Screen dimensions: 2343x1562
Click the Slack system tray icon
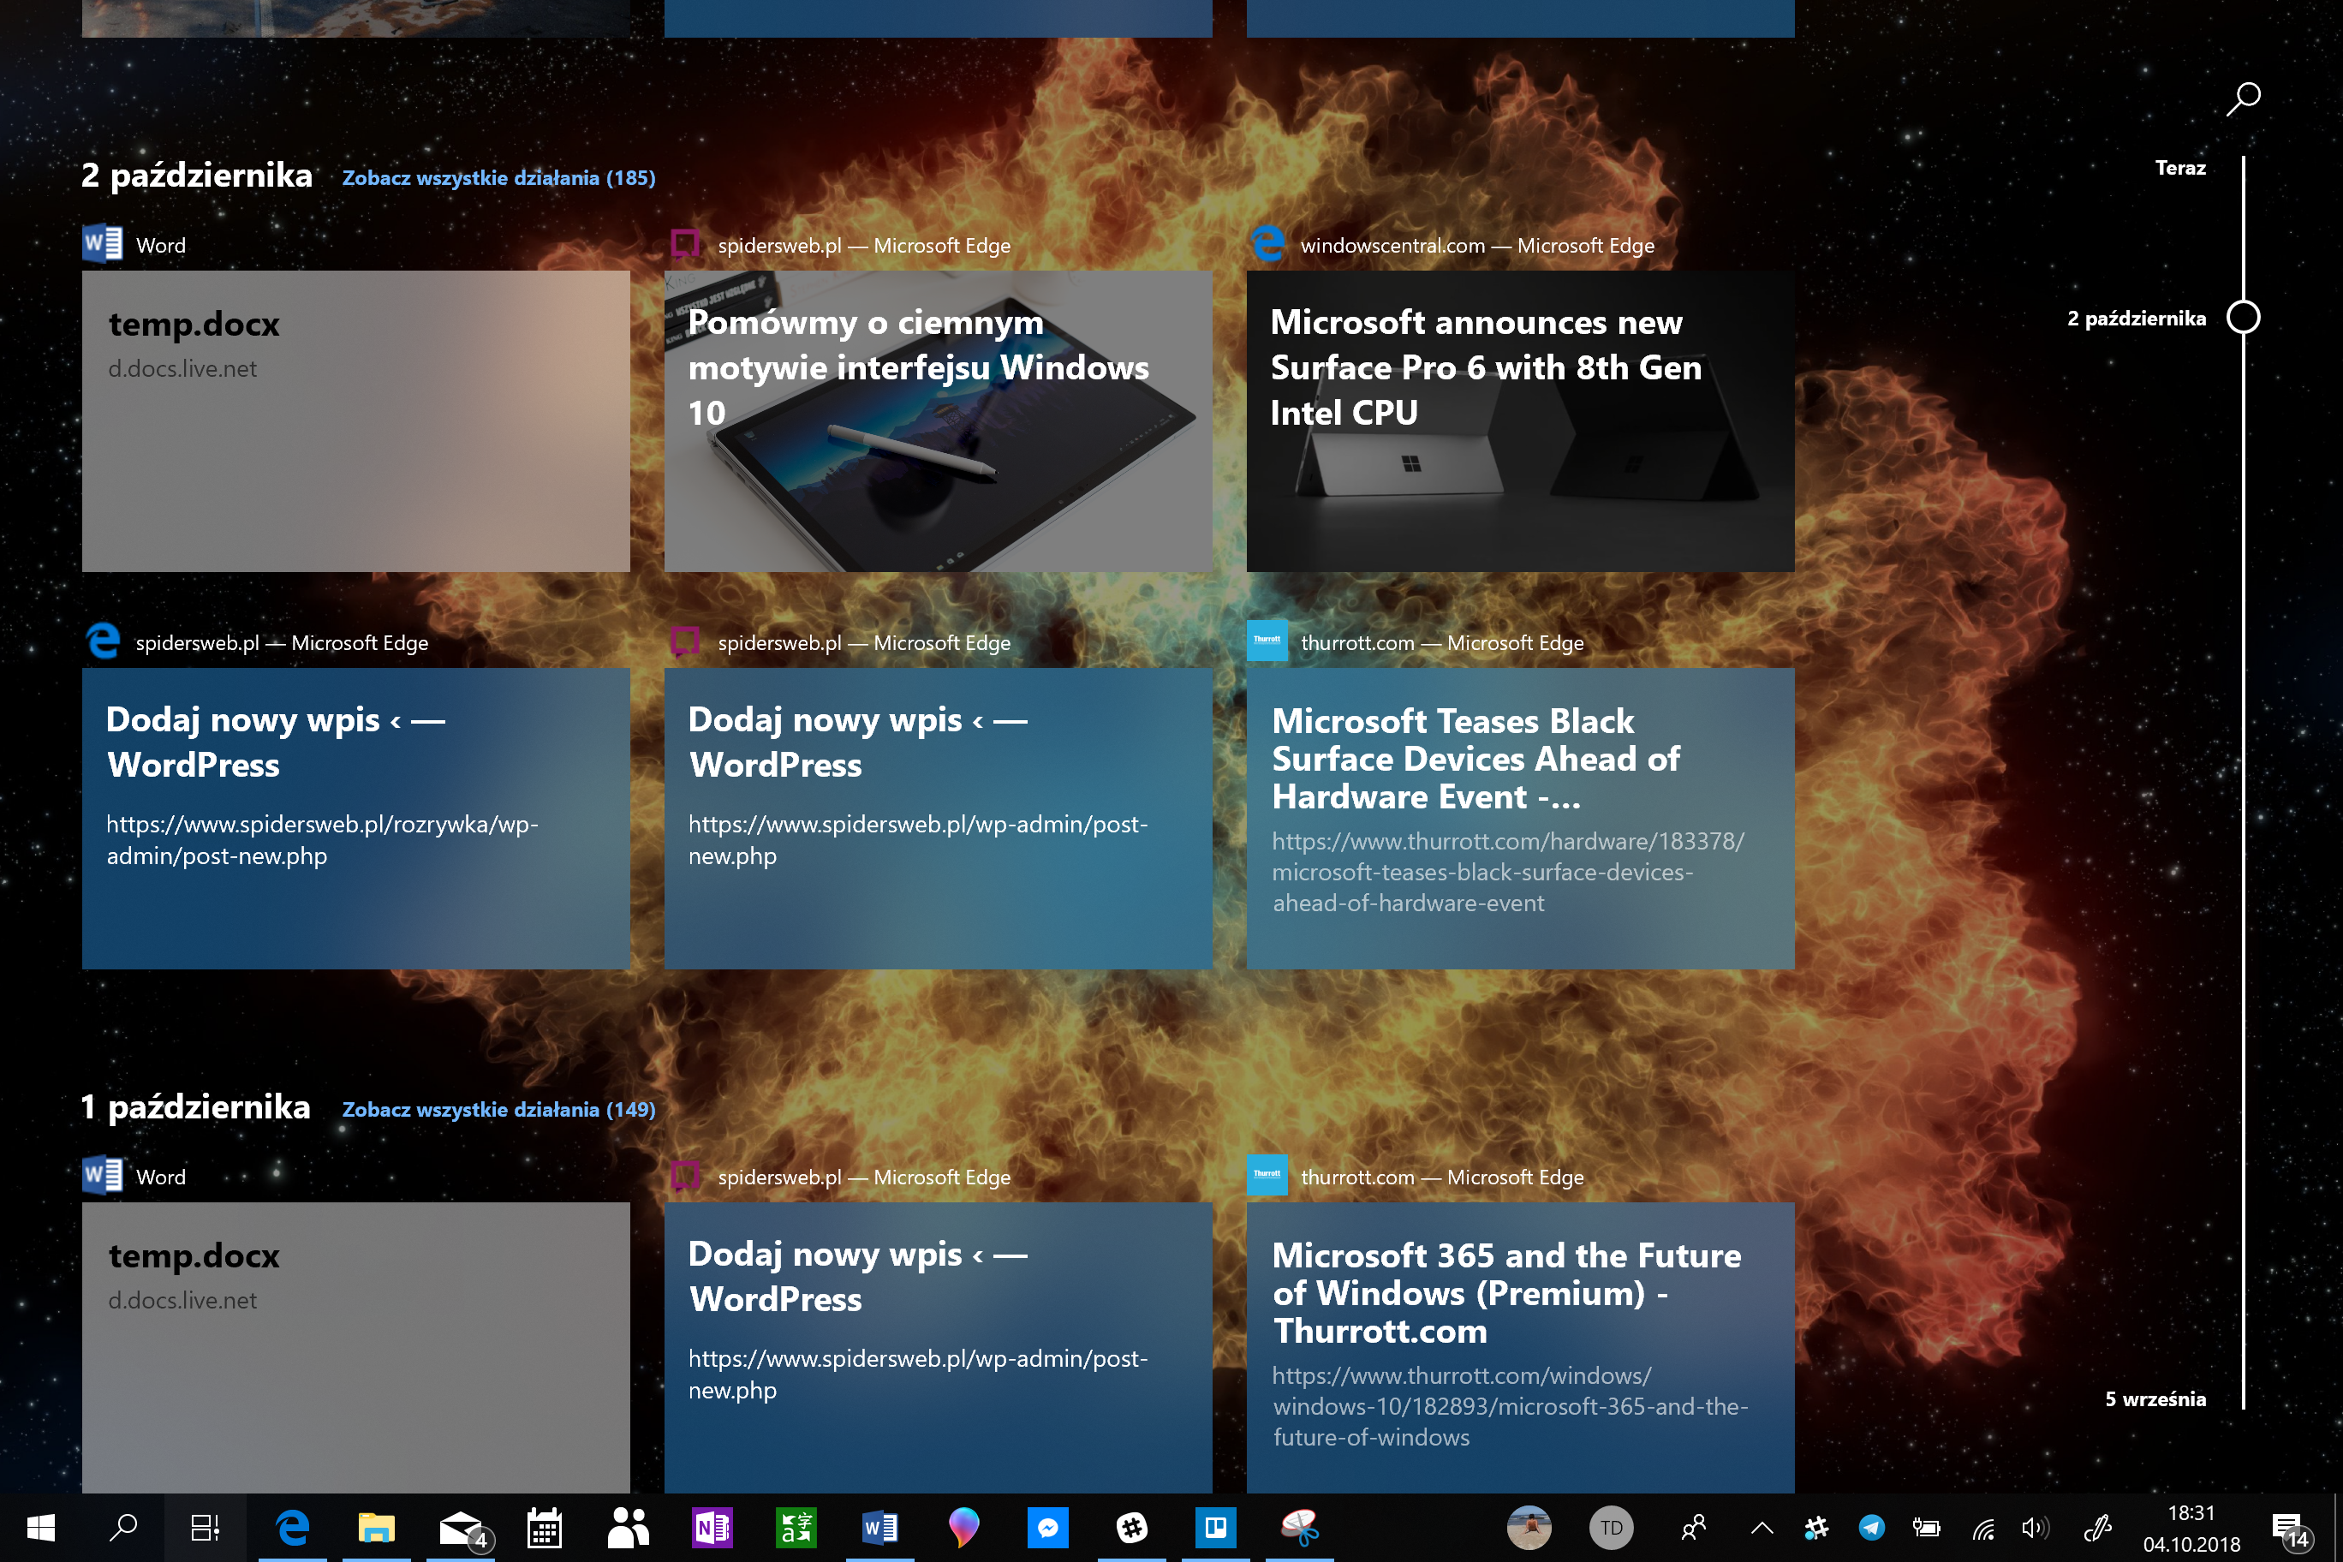point(1816,1527)
